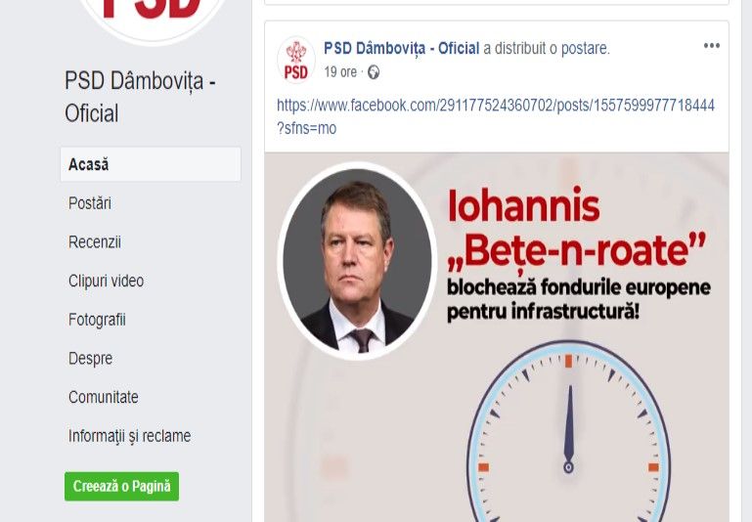Open Informații și reclame
The width and height of the screenshot is (752, 522).
coord(129,436)
